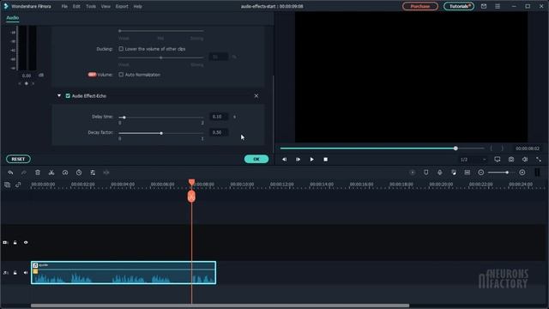Toggle the auto ripple link icon
Image resolution: width=549 pixels, height=309 pixels.
pos(18,185)
